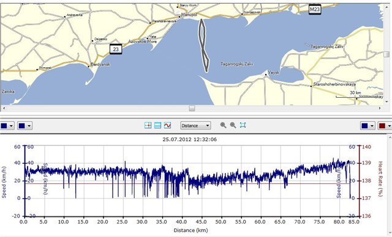
Task: Click the zoom-to-fit chart icon
Action: point(243,125)
